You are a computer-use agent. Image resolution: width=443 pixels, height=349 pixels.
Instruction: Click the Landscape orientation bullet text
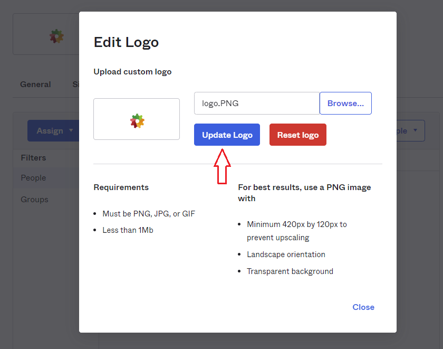[286, 254]
